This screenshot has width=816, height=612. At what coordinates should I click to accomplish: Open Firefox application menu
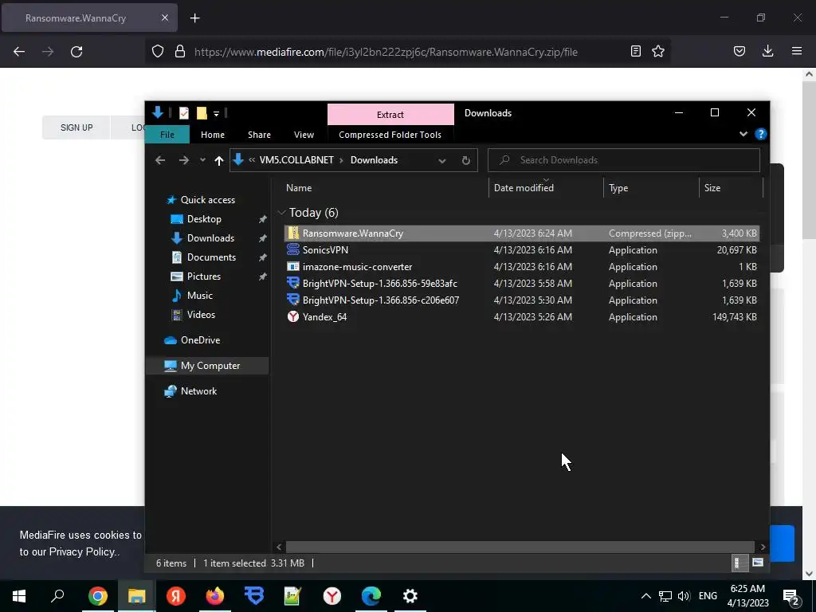797,51
